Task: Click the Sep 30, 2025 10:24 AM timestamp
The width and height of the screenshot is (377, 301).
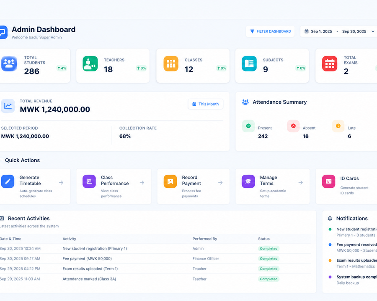Action: 20,248
